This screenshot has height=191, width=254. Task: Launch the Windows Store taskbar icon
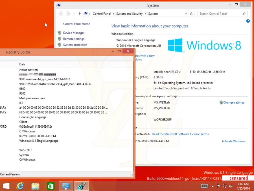51,186
